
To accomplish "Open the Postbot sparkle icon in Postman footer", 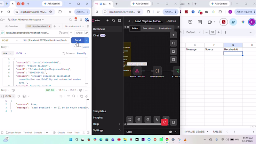I will point(47,133).
